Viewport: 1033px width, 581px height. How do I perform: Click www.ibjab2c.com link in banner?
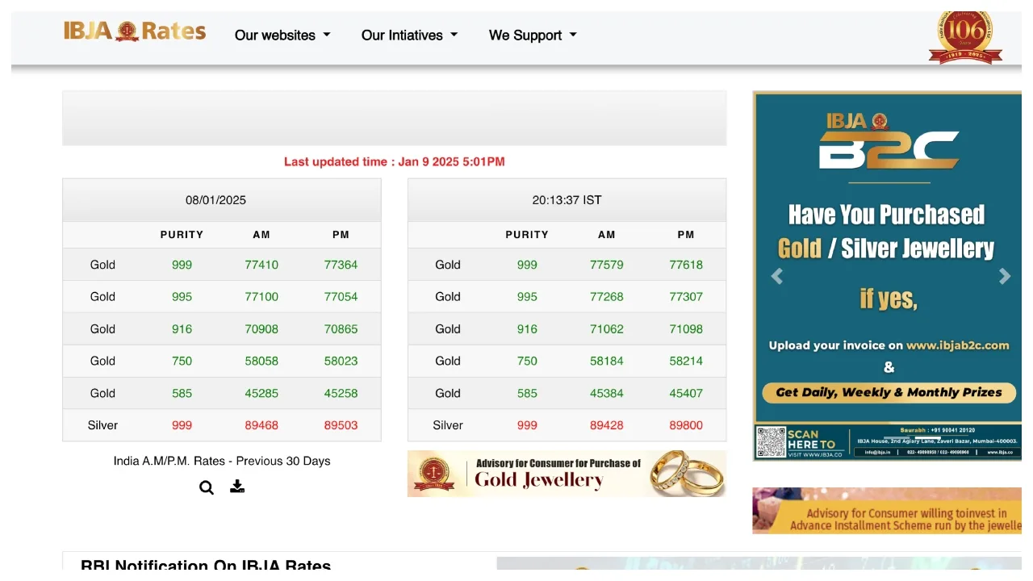pos(958,345)
